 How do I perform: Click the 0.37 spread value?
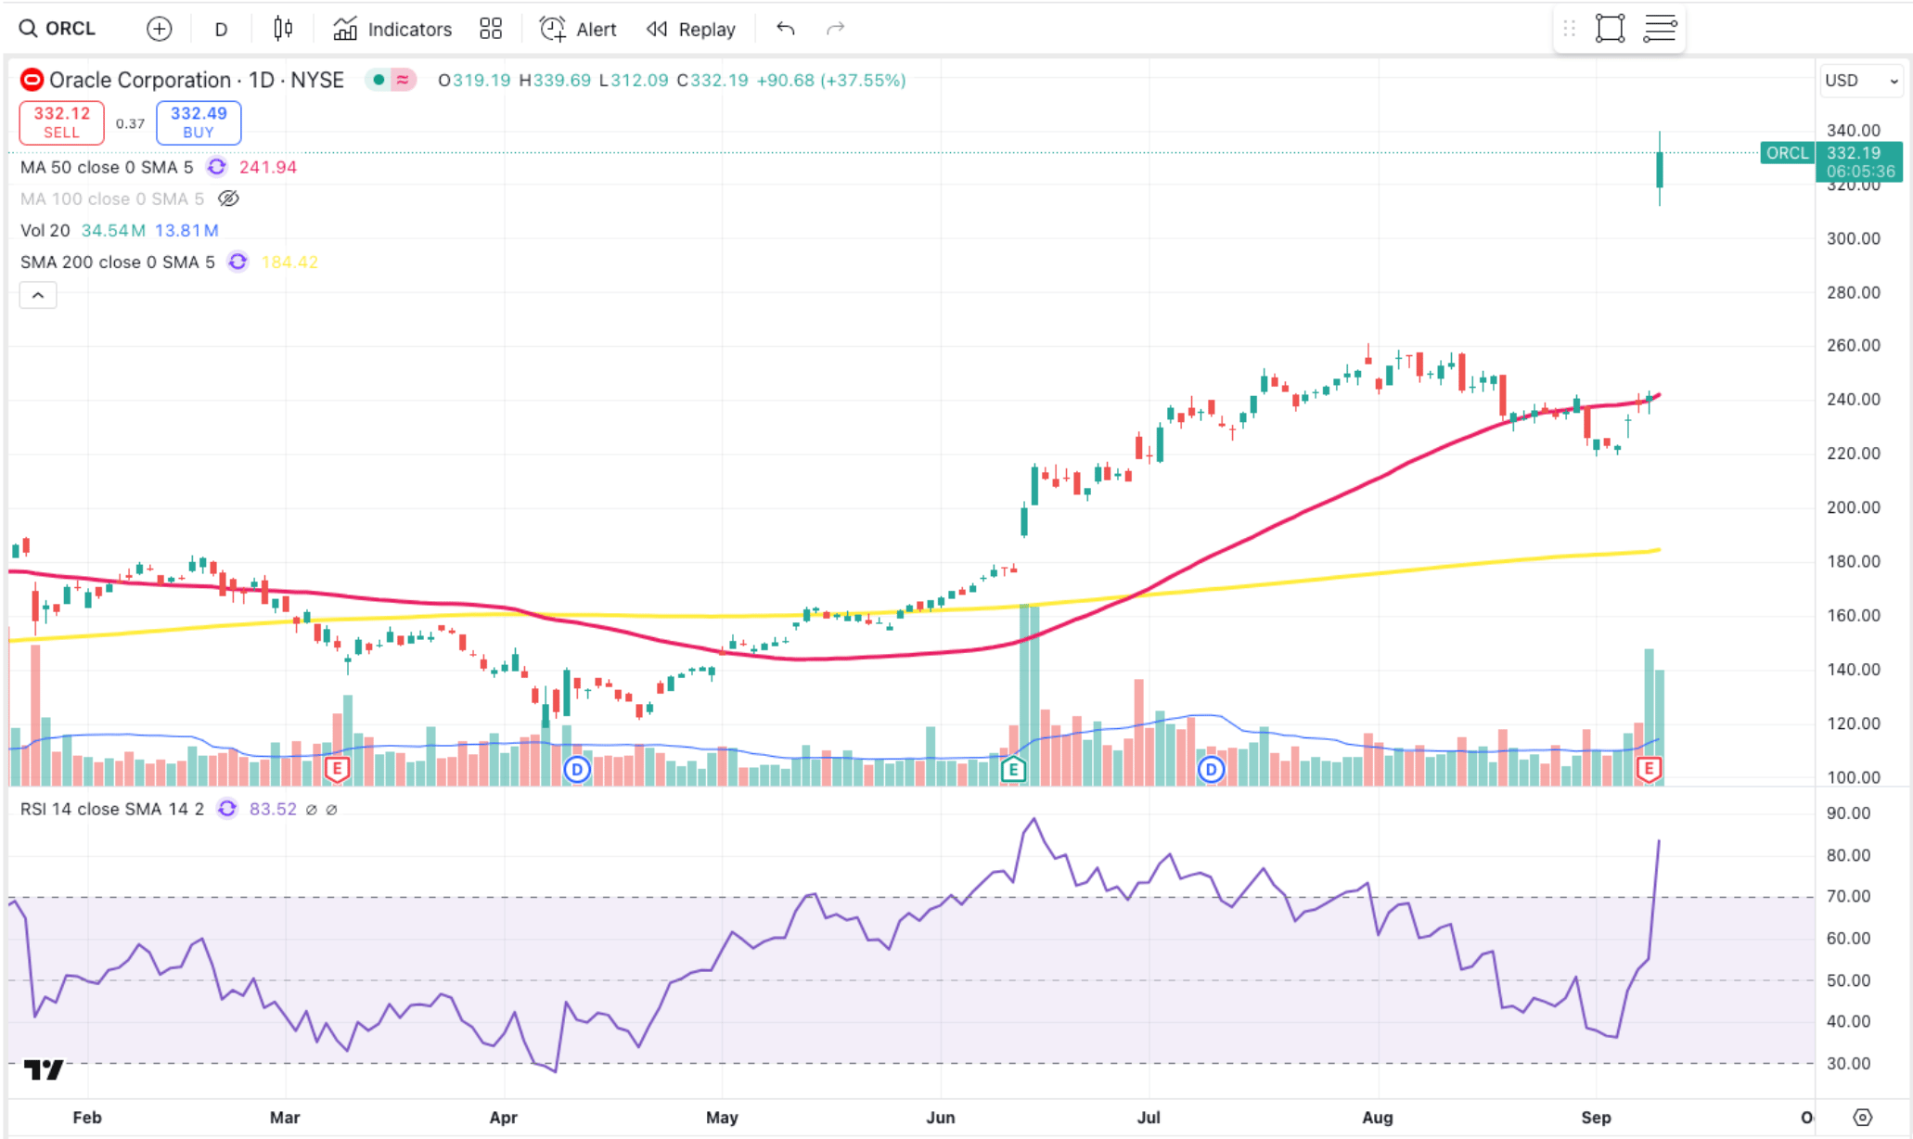130,122
